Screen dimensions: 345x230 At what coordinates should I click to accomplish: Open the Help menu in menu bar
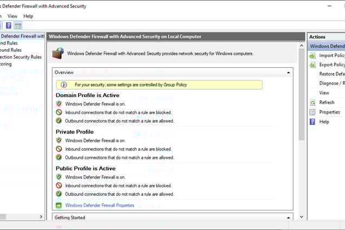(x=28, y=16)
